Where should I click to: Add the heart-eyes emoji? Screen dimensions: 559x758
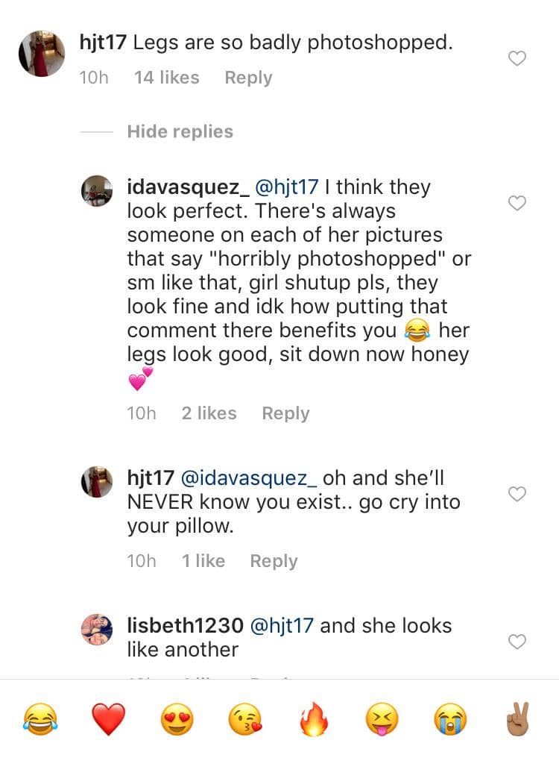pyautogui.click(x=177, y=719)
